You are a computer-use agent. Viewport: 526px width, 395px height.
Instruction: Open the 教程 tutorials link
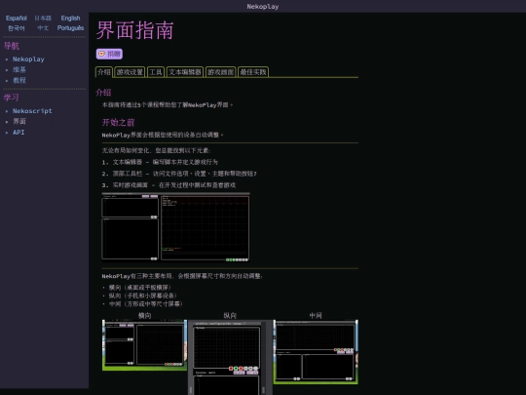pyautogui.click(x=19, y=80)
